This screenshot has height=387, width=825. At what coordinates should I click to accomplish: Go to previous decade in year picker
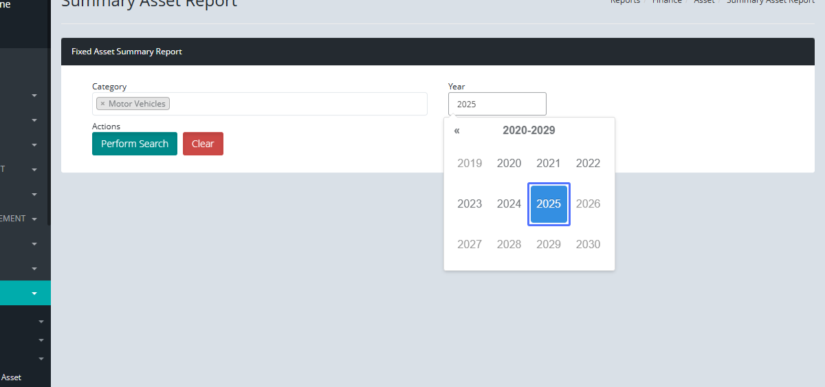pyautogui.click(x=456, y=131)
